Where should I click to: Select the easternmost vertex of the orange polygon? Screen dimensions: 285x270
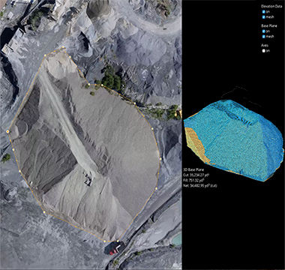click(x=160, y=159)
